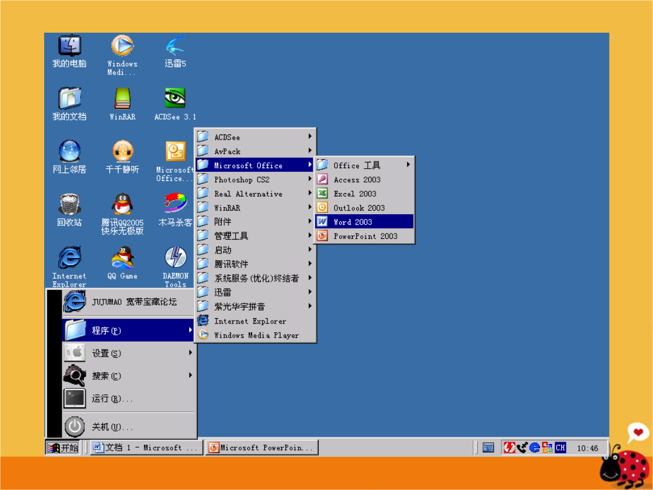This screenshot has width=653, height=490.
Task: Click the blue e icon in the system tray
Action: pos(534,448)
